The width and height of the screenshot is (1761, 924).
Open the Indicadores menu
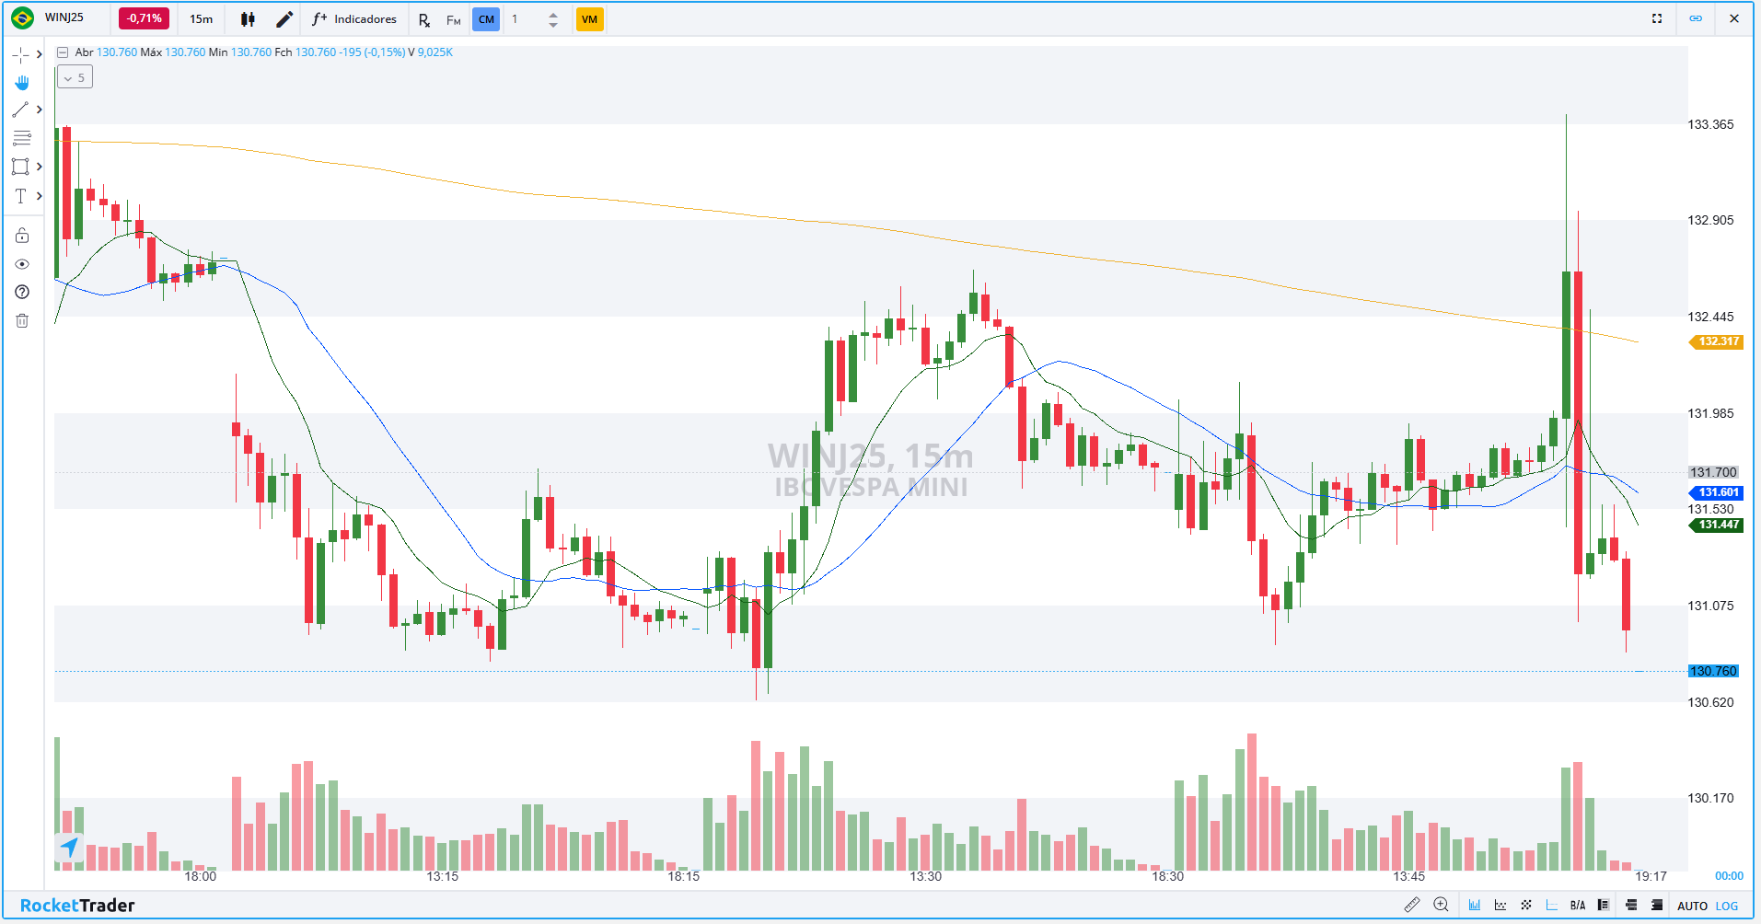(x=354, y=19)
